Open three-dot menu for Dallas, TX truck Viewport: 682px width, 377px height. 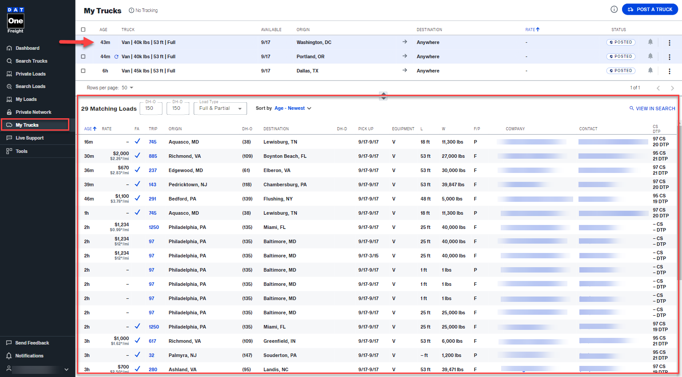click(669, 71)
